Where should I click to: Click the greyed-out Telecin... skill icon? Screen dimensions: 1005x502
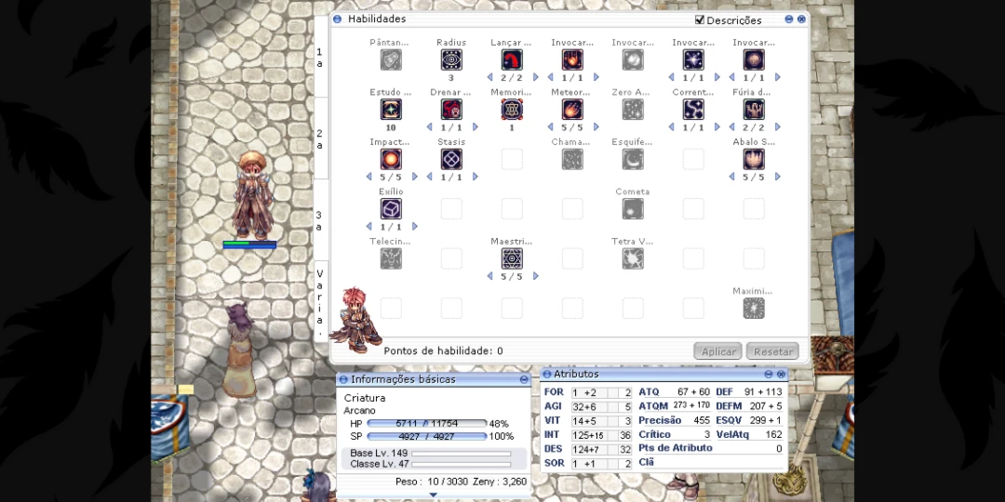(x=391, y=258)
